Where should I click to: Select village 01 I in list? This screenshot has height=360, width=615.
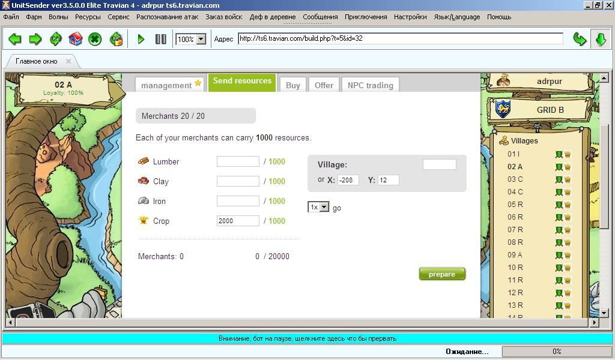point(514,154)
